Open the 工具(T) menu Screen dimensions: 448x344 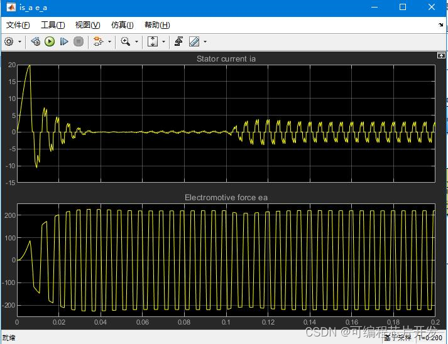[x=53, y=25]
